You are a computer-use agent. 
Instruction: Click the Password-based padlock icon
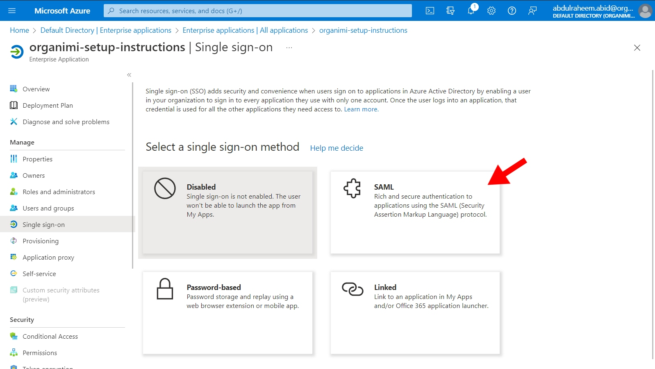[165, 289]
